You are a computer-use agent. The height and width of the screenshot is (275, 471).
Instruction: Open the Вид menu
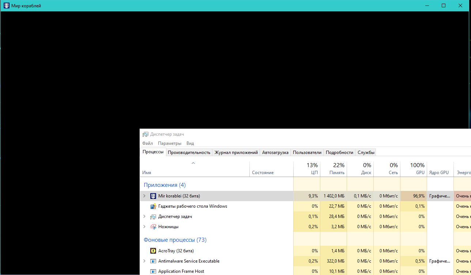(190, 143)
